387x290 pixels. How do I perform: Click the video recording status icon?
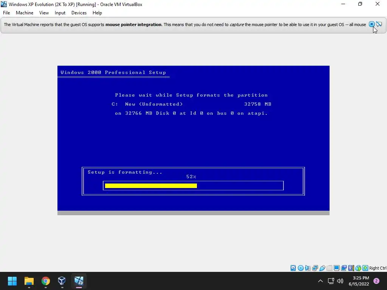(344, 268)
